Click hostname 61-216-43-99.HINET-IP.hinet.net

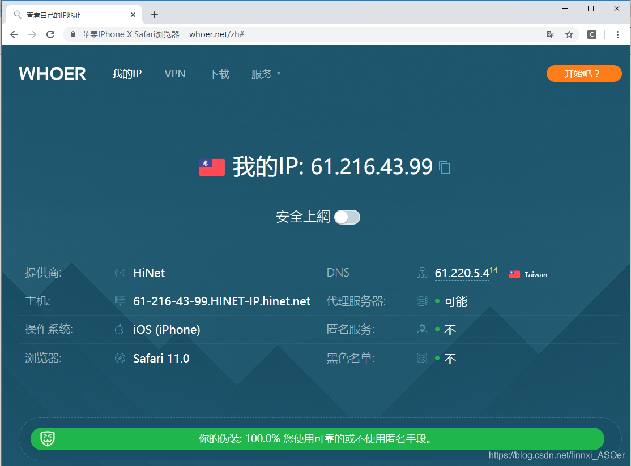(x=221, y=301)
